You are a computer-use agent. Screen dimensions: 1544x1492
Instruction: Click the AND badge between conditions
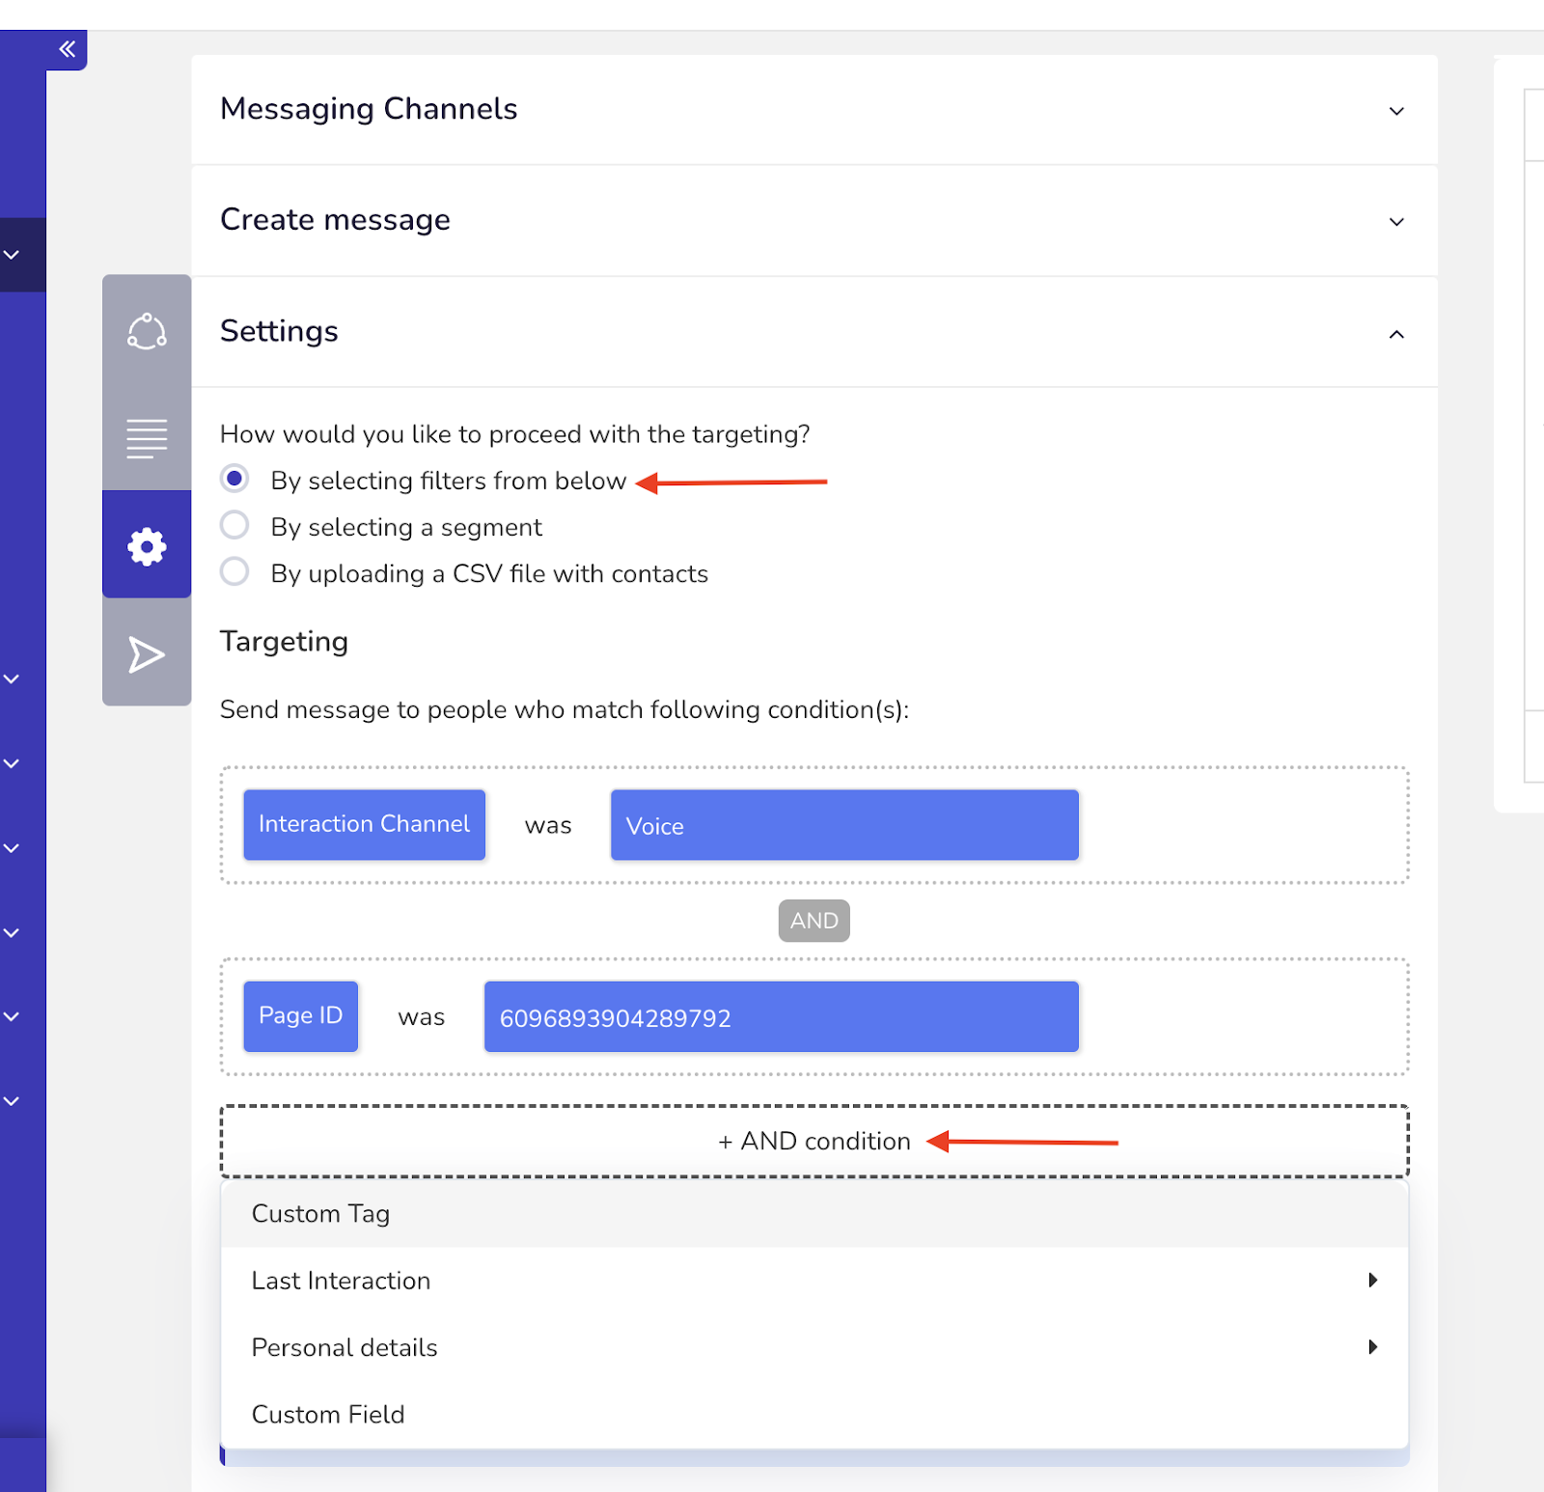tap(813, 921)
